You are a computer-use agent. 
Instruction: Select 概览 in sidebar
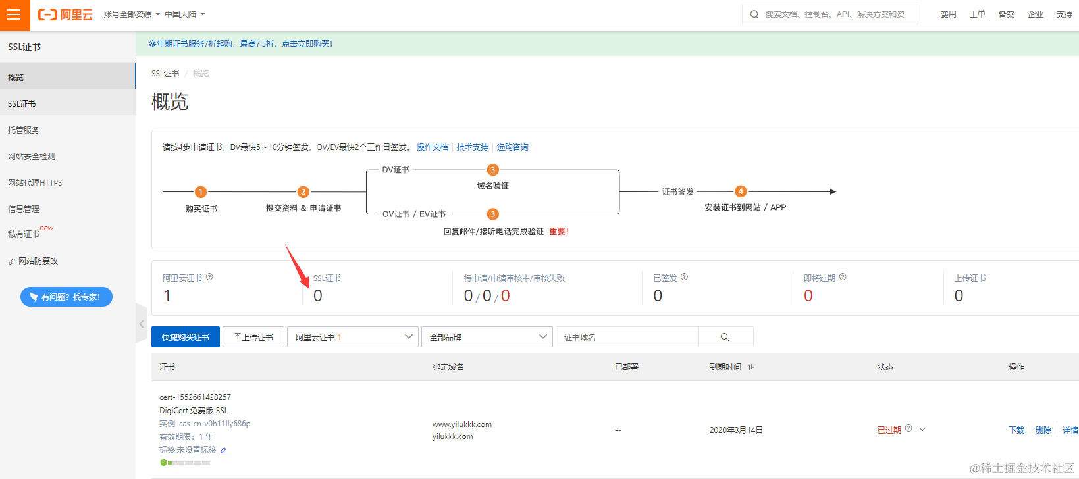point(68,76)
